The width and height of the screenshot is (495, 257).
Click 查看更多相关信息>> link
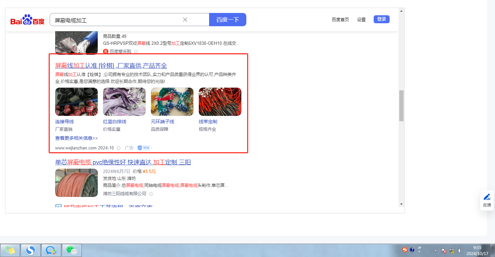coord(76,138)
